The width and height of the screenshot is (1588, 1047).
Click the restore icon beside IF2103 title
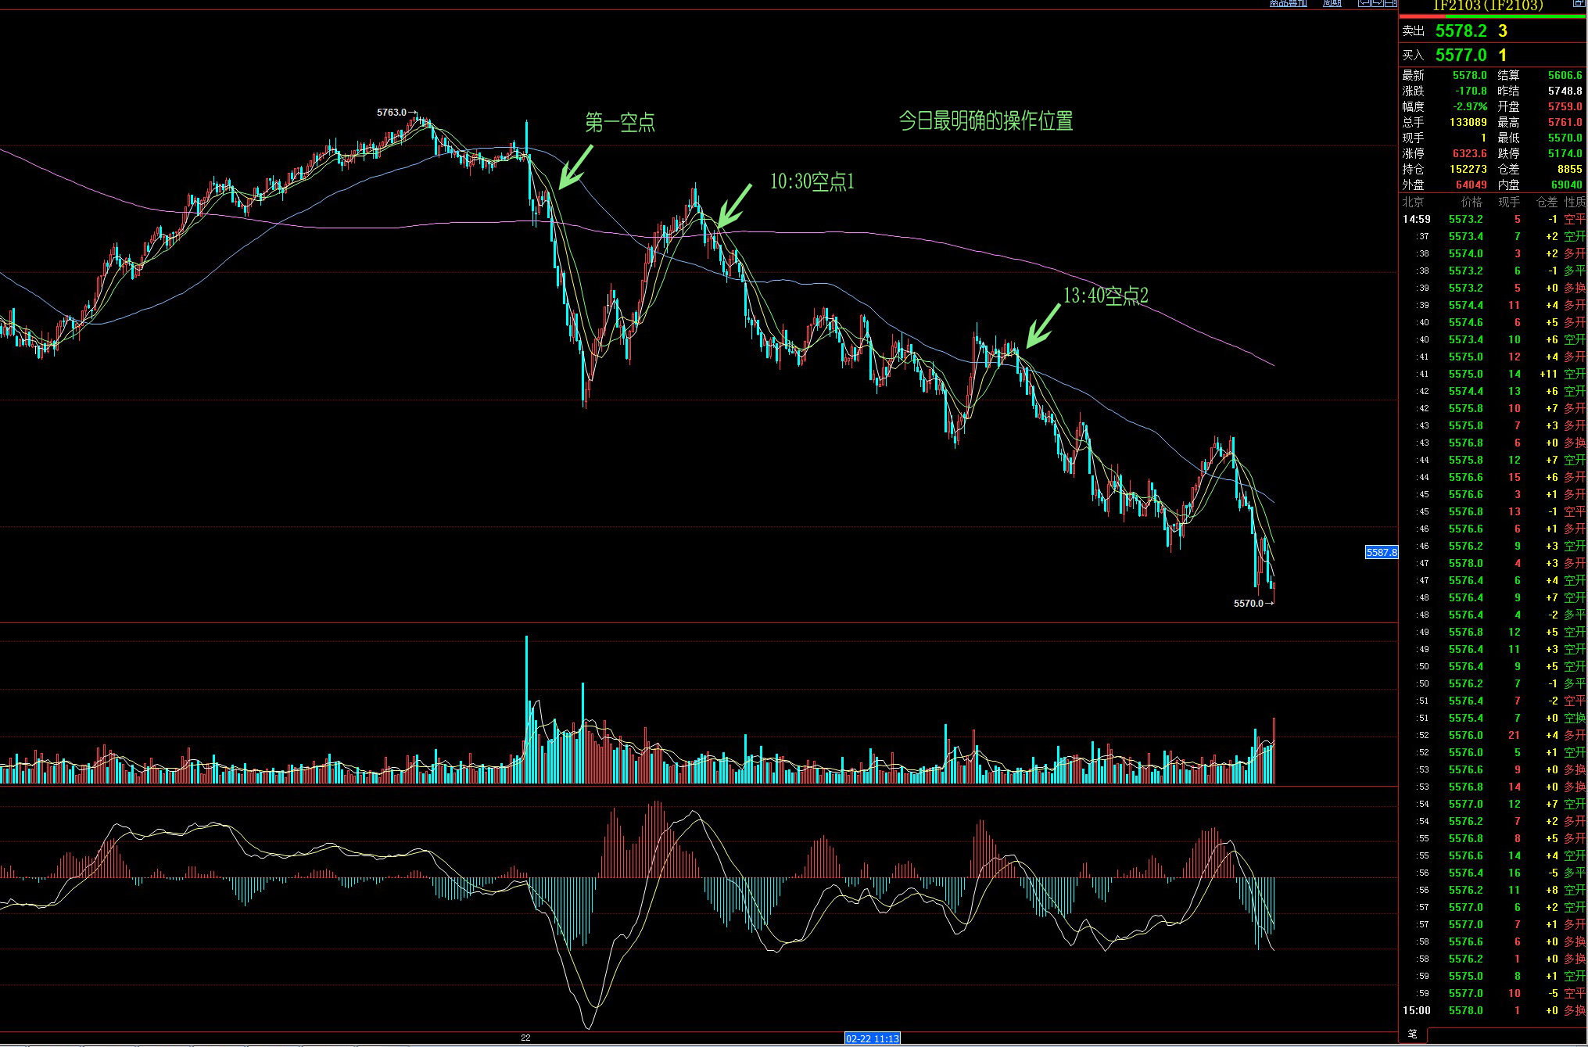pos(1579,4)
